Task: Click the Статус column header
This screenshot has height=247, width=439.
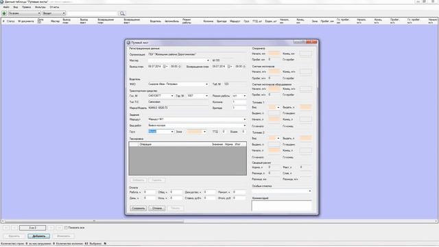Action: point(11,21)
